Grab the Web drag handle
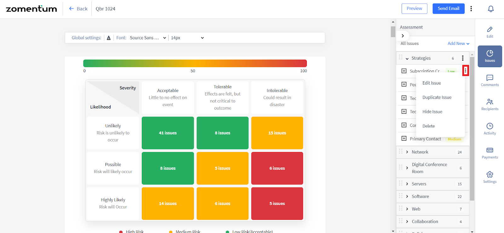Viewport: 504px width, 233px height. tap(401, 208)
